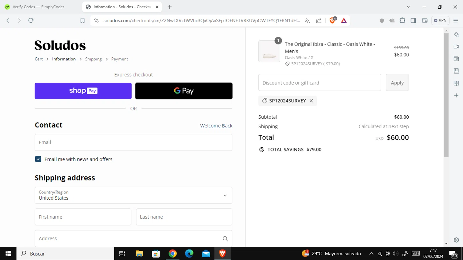
Task: Go forward in browser history
Action: [x=19, y=20]
